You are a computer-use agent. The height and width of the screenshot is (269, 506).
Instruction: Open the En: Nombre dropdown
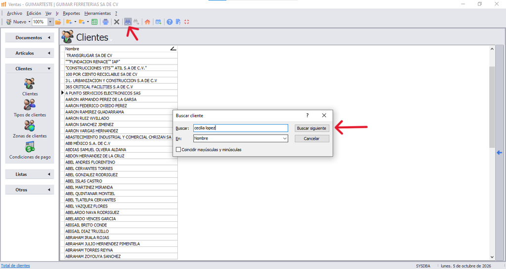(x=241, y=138)
